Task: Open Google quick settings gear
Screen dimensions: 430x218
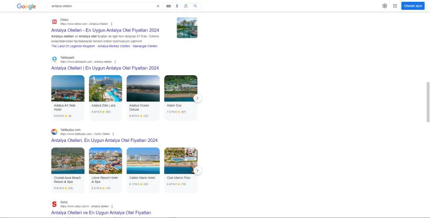Action: pos(385,6)
